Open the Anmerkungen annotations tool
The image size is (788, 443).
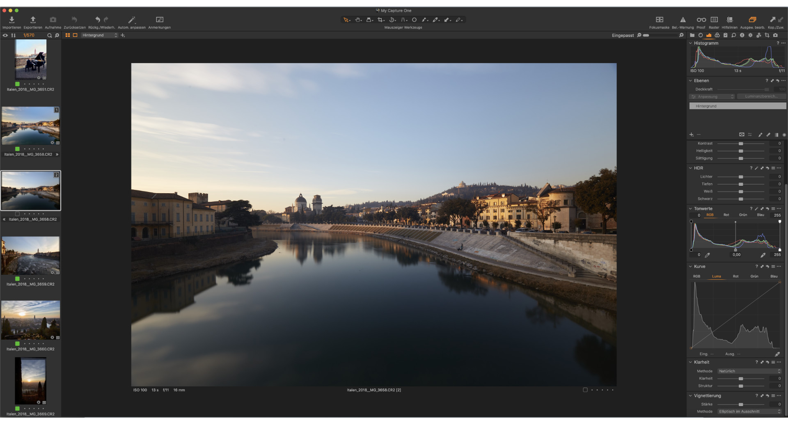coord(159,20)
